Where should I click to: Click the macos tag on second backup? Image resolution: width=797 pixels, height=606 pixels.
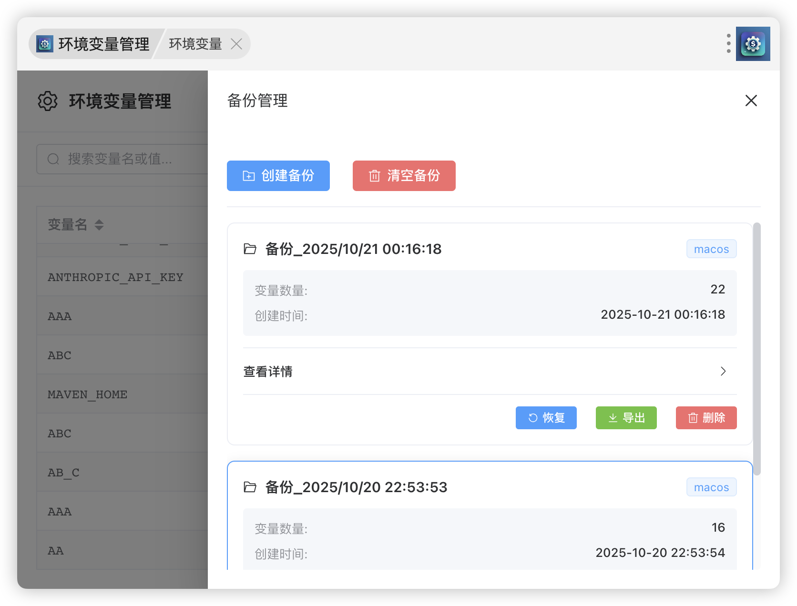point(711,487)
